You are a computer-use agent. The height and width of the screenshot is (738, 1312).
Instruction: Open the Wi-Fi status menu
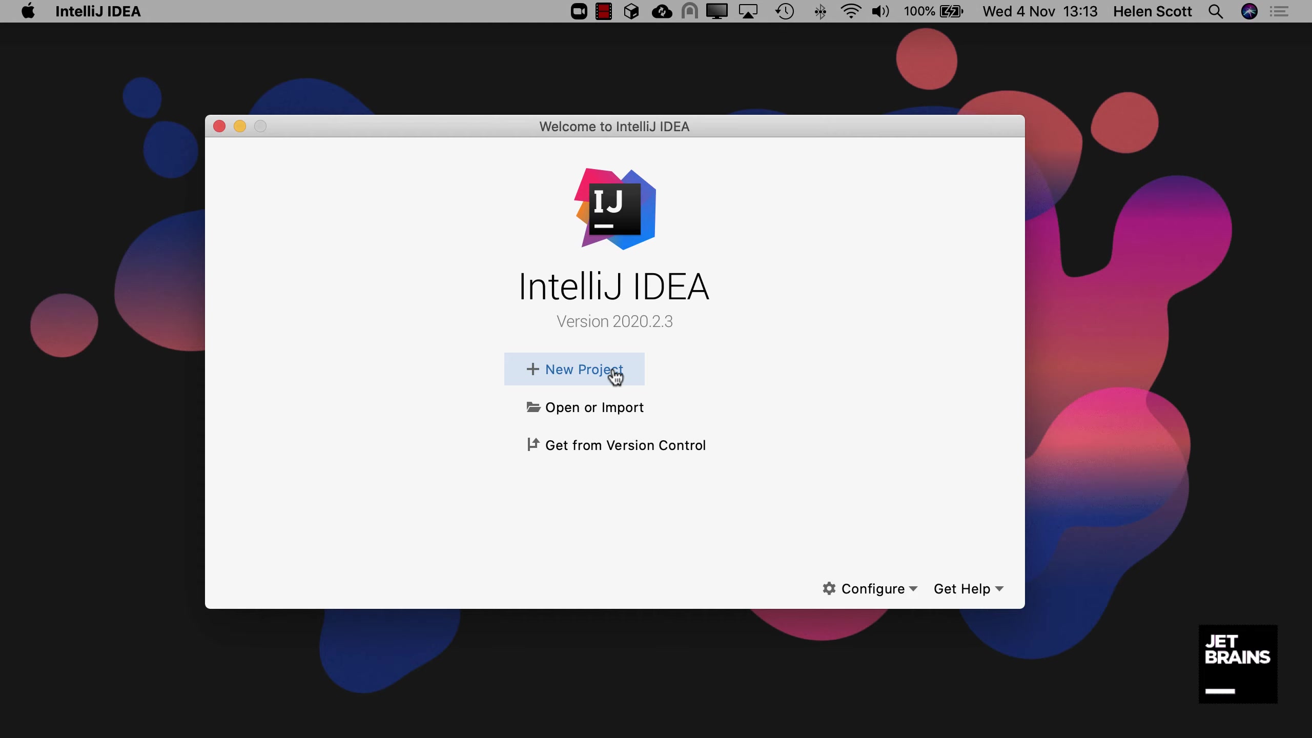click(851, 11)
